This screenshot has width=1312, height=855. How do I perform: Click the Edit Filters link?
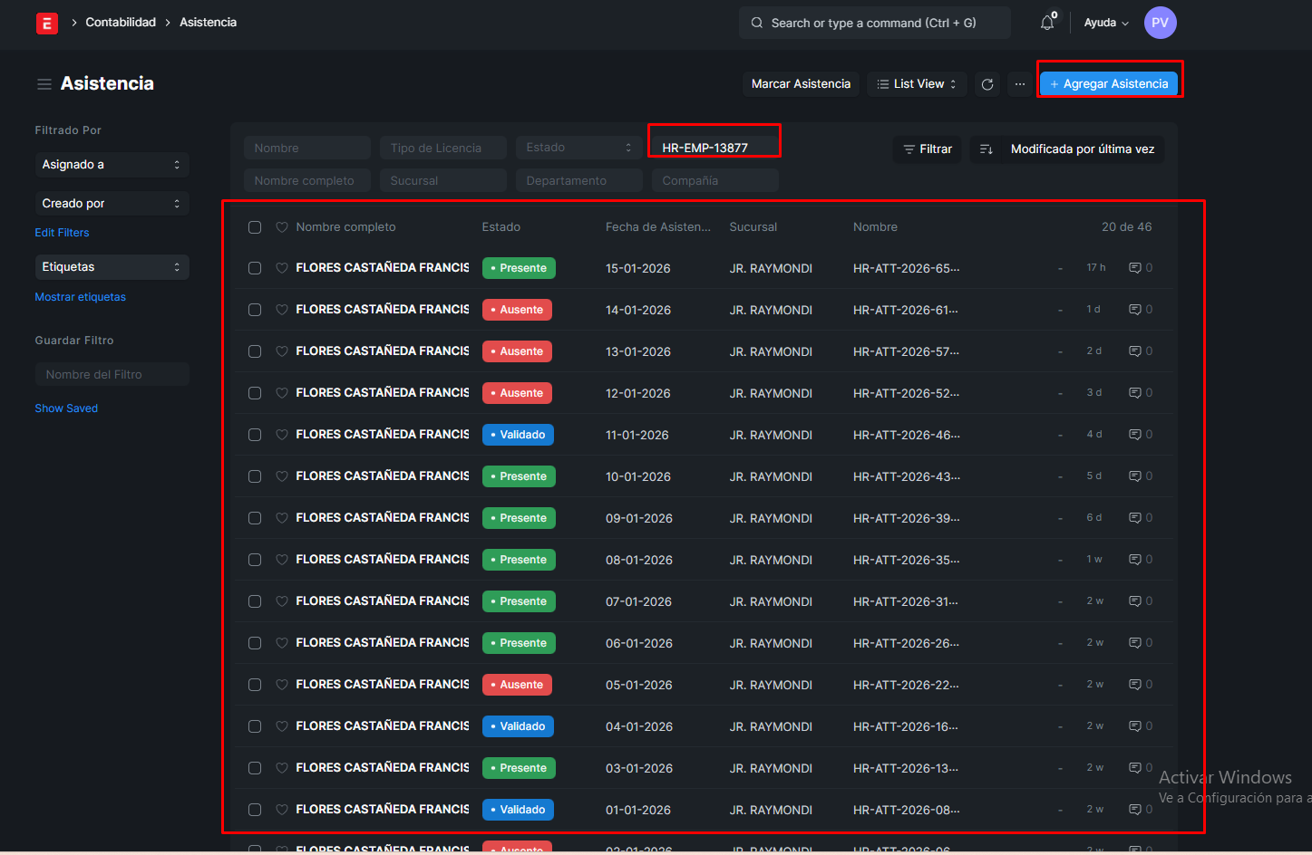(62, 233)
